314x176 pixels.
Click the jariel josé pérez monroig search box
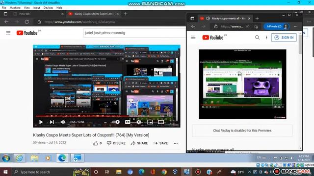pyautogui.click(x=134, y=33)
